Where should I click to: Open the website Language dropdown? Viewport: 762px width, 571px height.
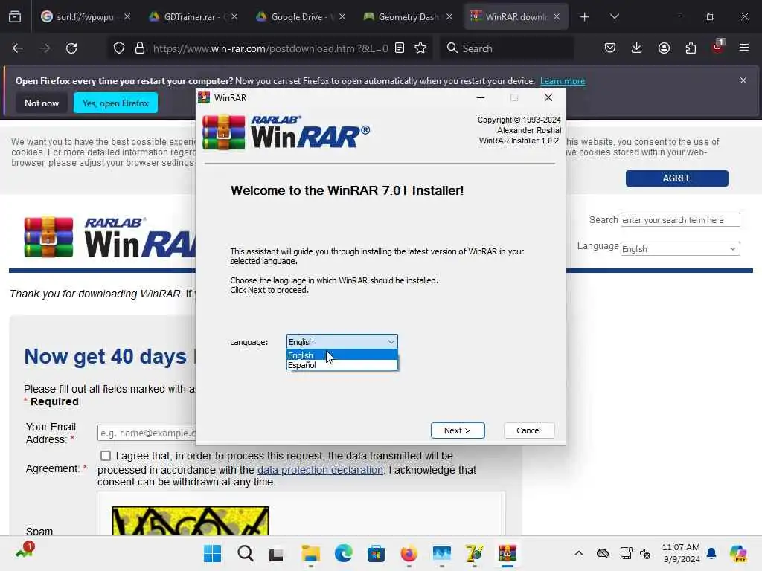679,248
